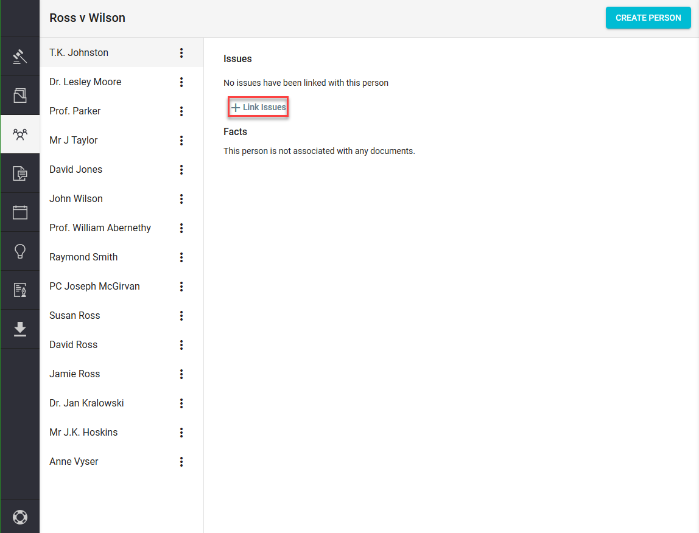Open the document notes icon in sidebar
This screenshot has width=699, height=533.
click(20, 173)
